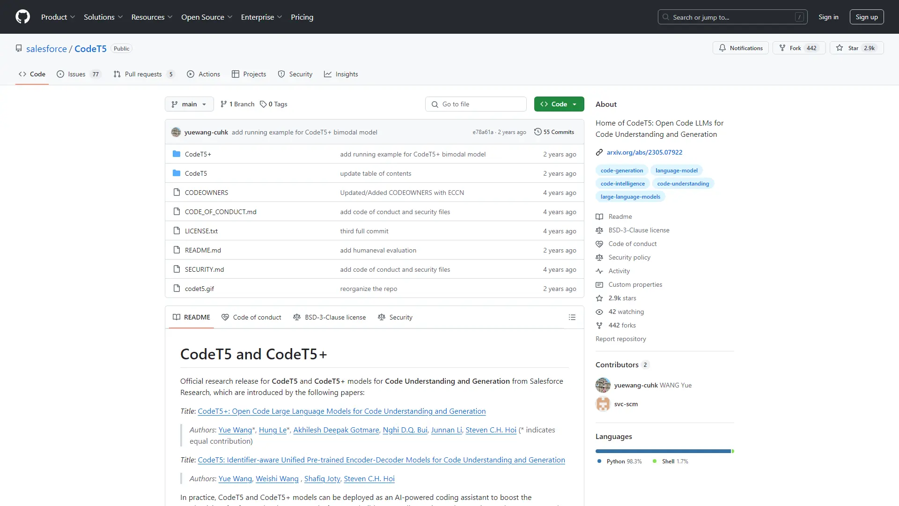This screenshot has width=899, height=506.
Task: Select the Actions play icon tab
Action: point(191,74)
